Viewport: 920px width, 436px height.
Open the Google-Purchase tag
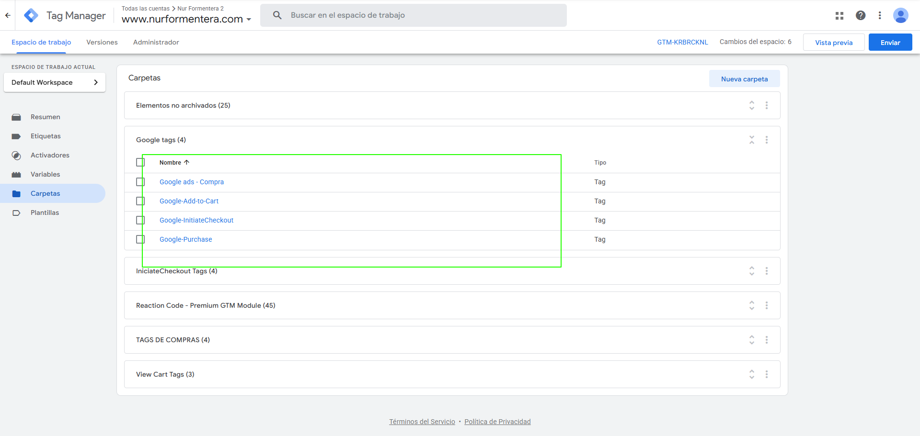186,239
